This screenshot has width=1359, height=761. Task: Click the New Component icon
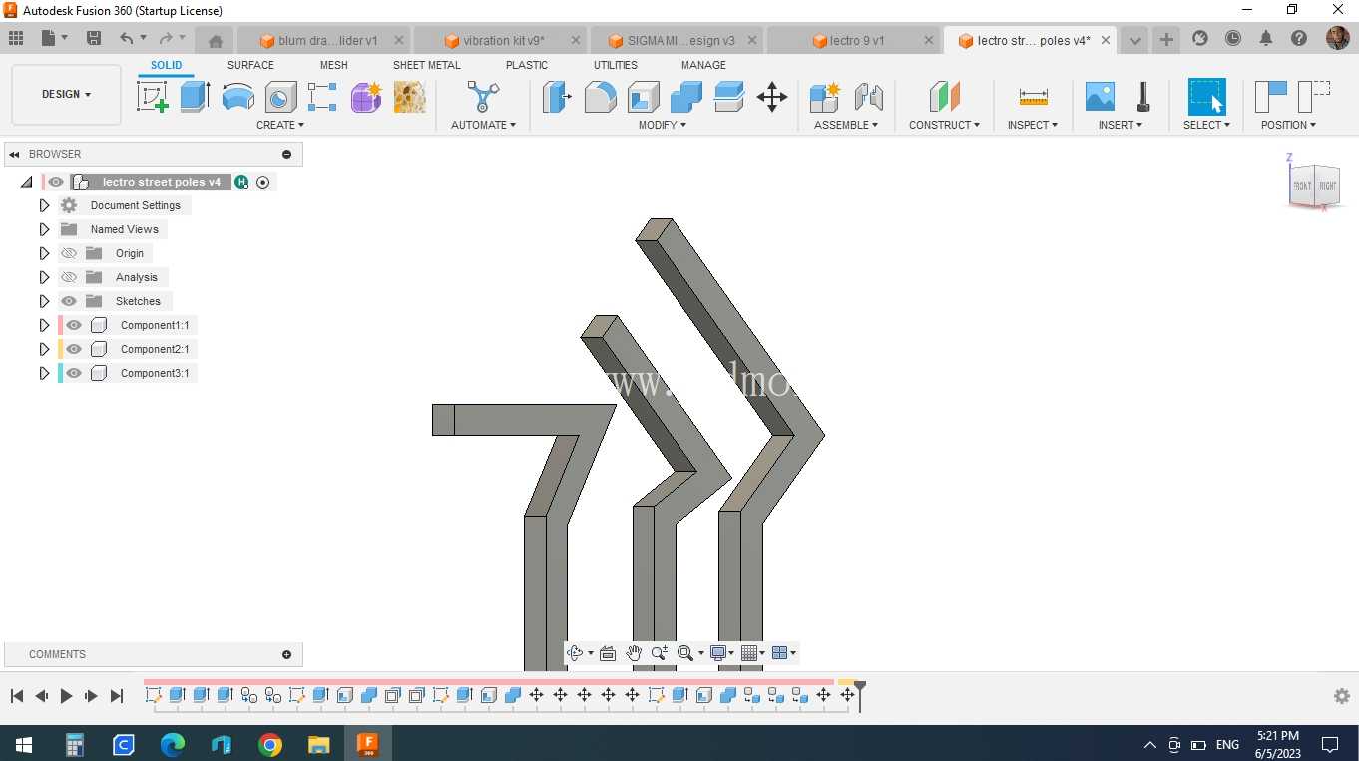click(825, 97)
